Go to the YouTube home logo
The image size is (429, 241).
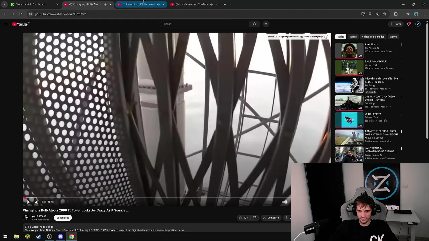[x=20, y=24]
